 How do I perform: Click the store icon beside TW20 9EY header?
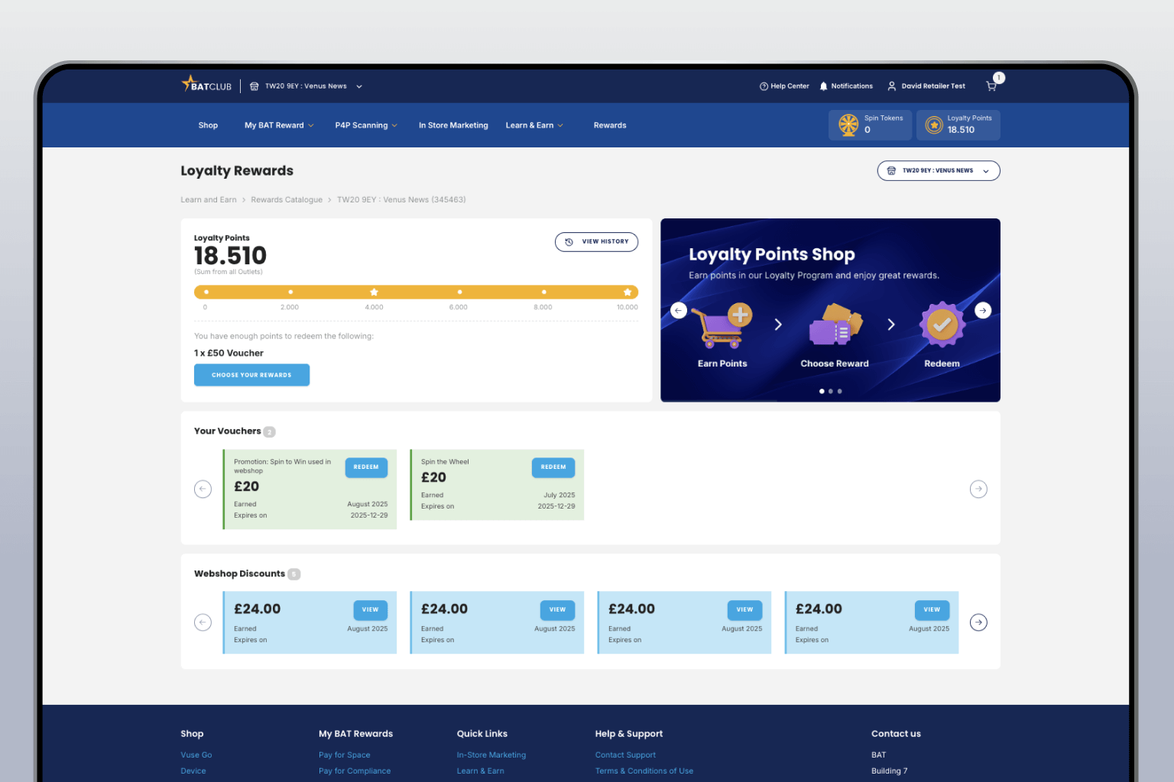[255, 86]
